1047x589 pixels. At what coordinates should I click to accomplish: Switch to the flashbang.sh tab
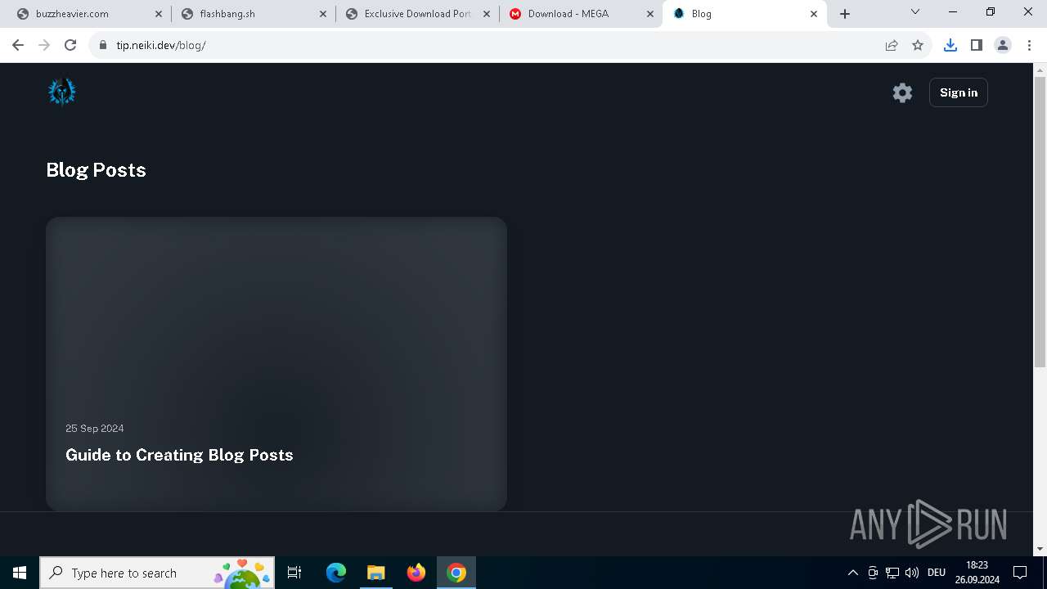(x=254, y=14)
